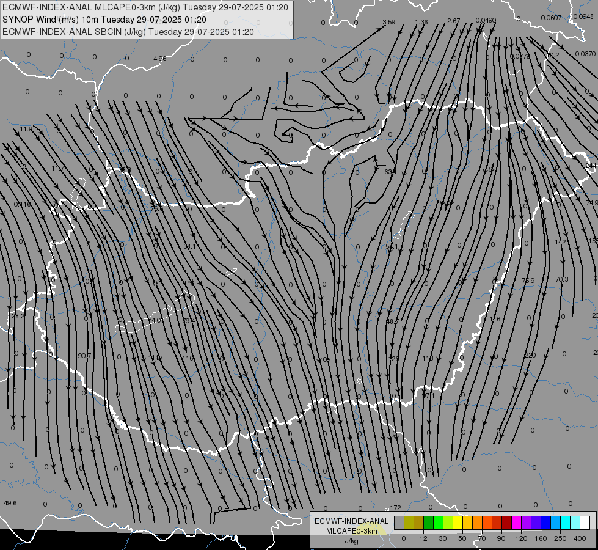This screenshot has height=550, width=598.
Task: Click map value 11.7
Action: pos(58,168)
